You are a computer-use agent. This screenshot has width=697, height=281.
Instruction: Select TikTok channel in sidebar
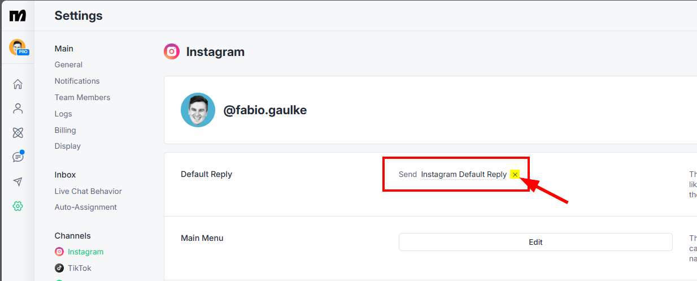pos(73,268)
